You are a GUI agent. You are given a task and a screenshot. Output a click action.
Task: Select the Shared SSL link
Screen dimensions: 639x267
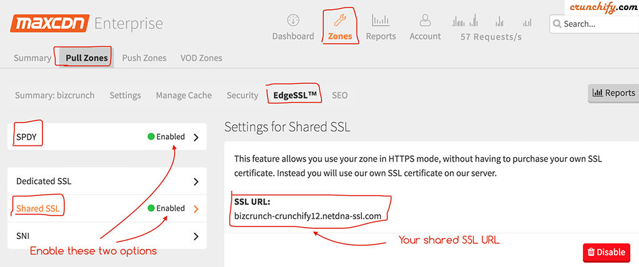click(x=38, y=209)
